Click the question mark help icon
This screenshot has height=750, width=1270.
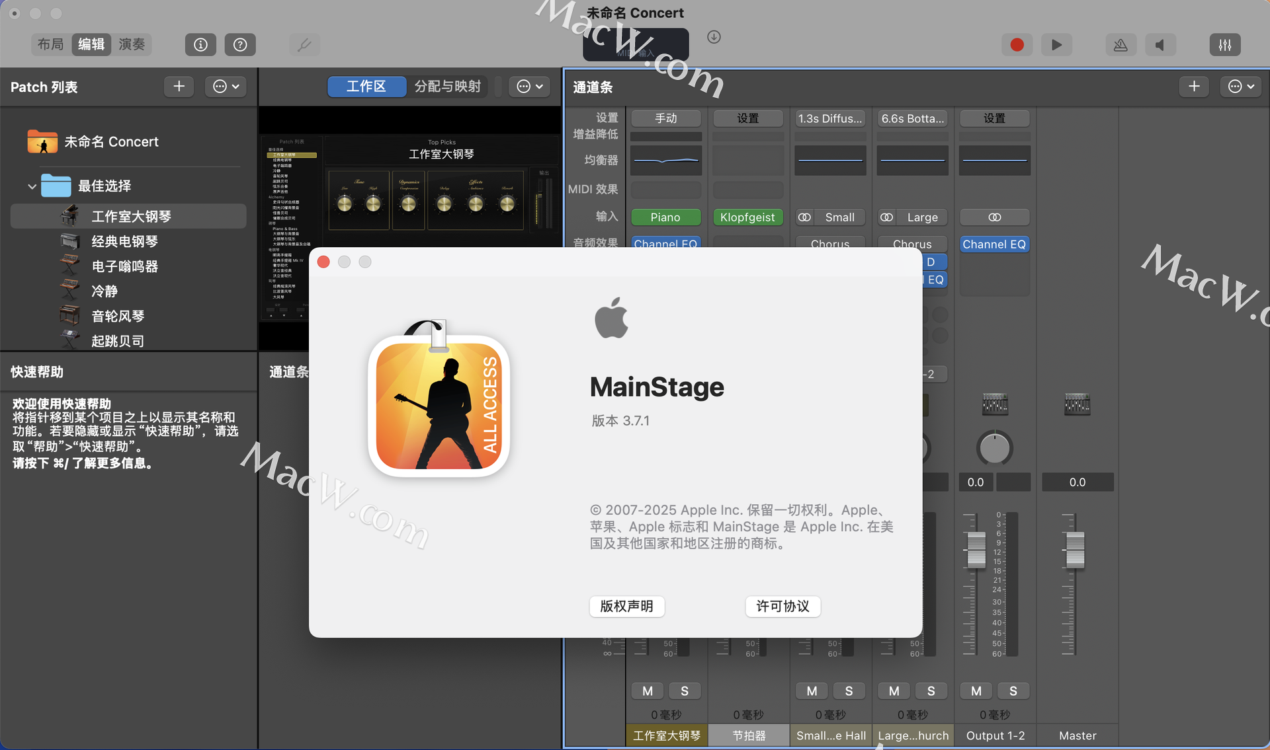(x=240, y=44)
